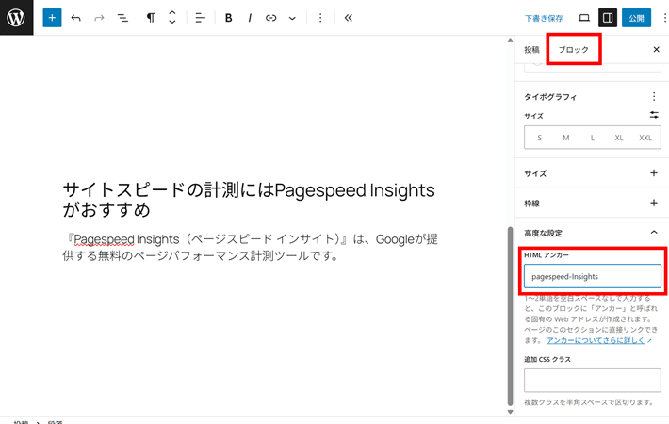Click the editor vertical scrollbar thumb

pyautogui.click(x=510, y=316)
